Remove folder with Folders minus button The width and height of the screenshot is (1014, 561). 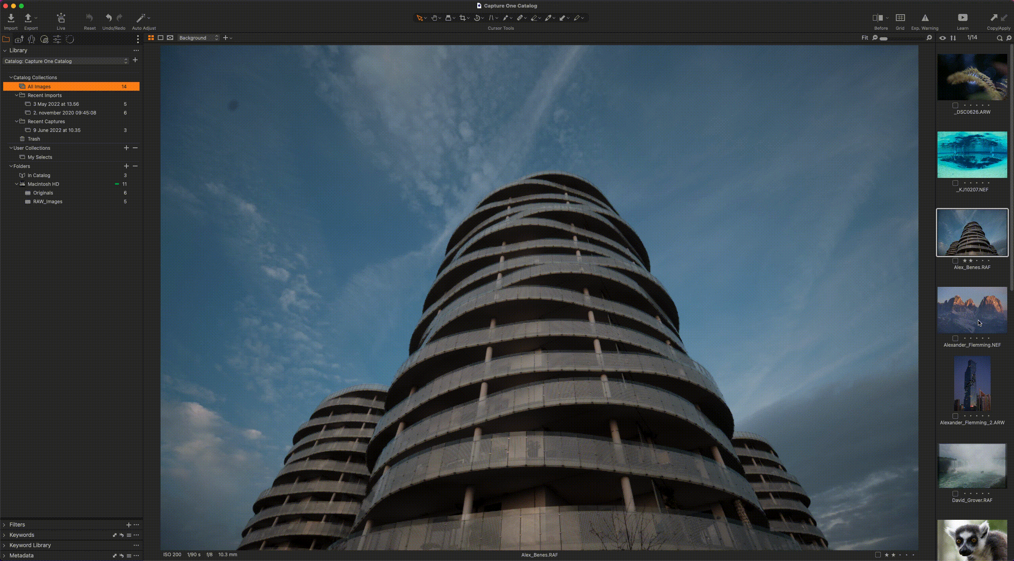pyautogui.click(x=135, y=166)
